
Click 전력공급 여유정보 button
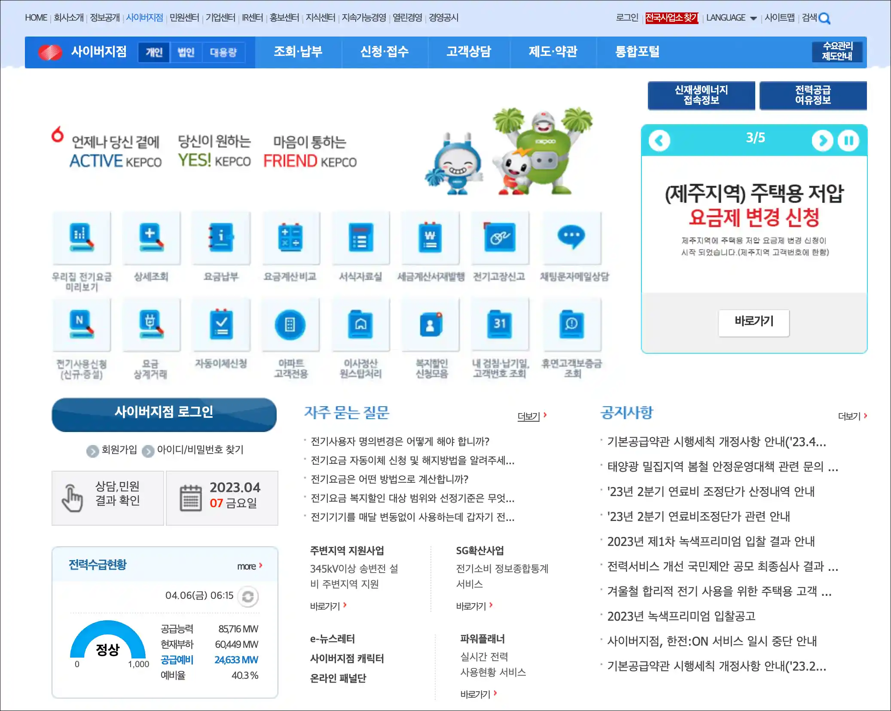(x=813, y=95)
